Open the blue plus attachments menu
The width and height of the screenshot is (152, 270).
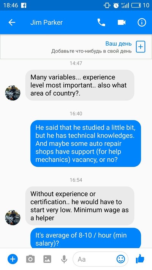tap(13, 259)
